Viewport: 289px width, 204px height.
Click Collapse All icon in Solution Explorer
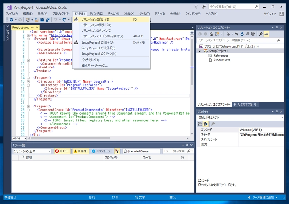coord(248,34)
